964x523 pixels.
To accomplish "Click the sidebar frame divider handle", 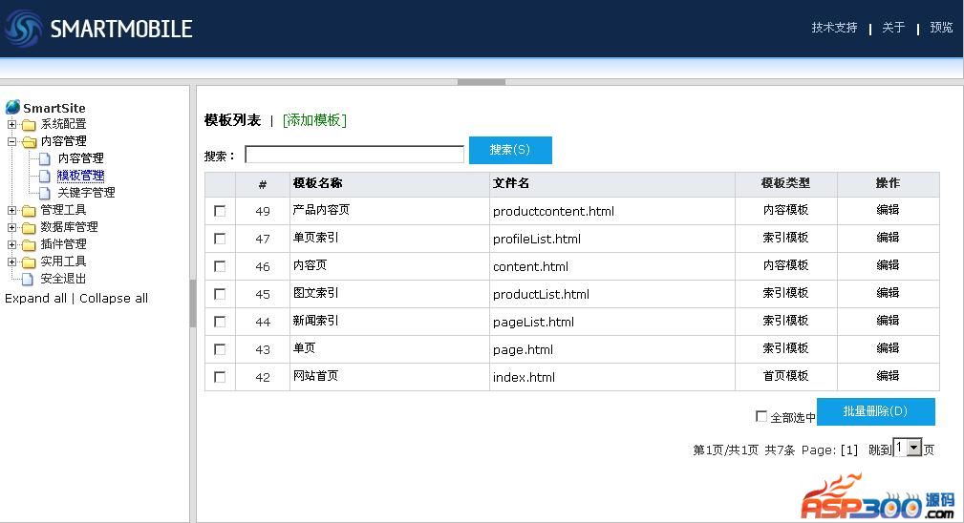I will (x=192, y=303).
